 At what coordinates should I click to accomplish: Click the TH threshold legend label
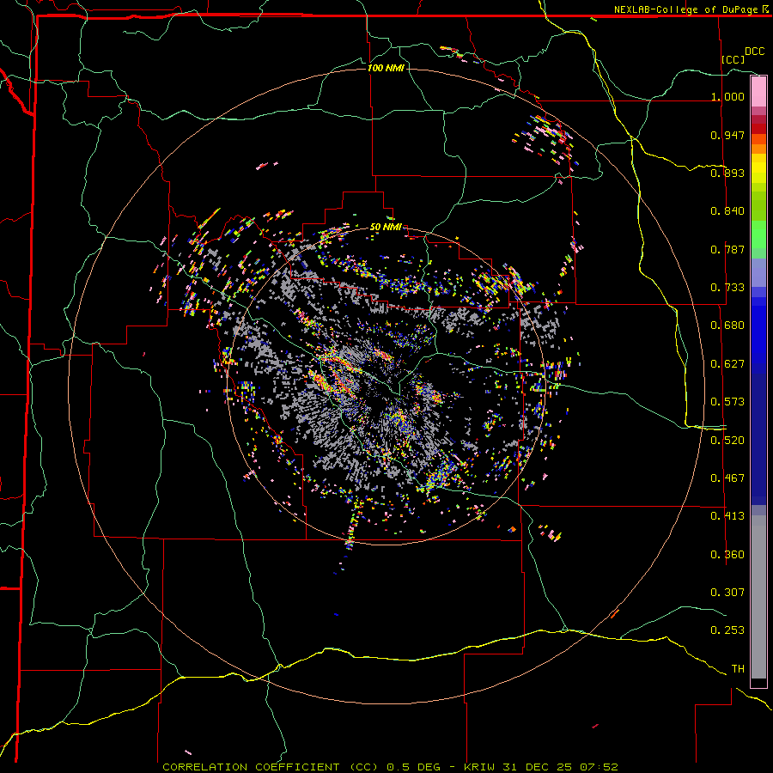738,669
